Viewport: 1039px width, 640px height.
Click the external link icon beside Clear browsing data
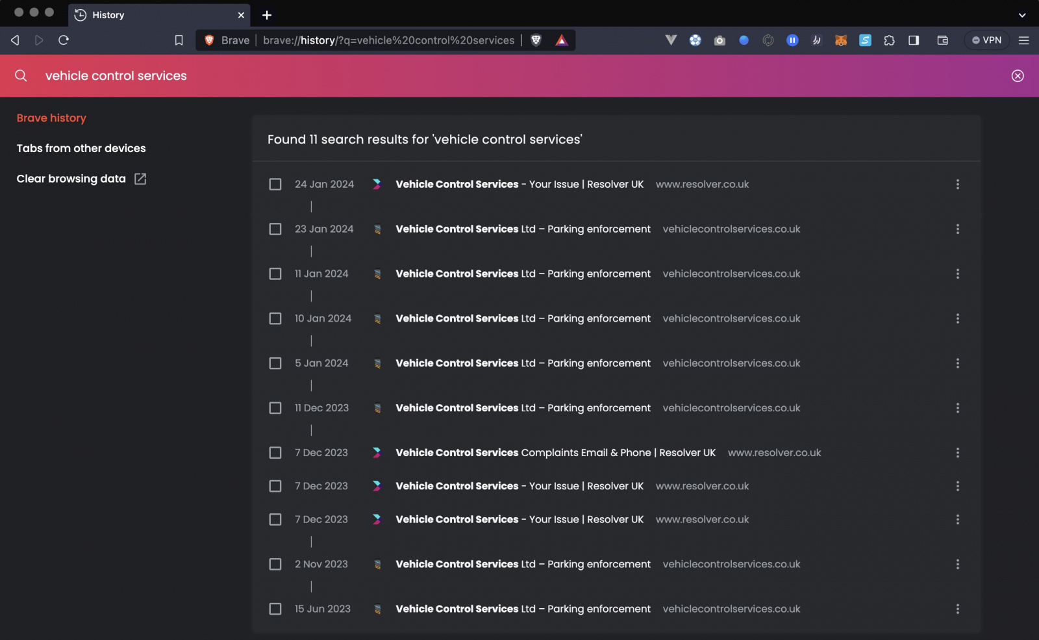[x=140, y=179]
